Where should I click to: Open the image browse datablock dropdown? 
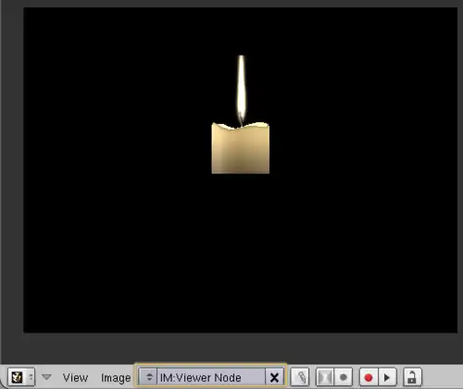pos(148,377)
